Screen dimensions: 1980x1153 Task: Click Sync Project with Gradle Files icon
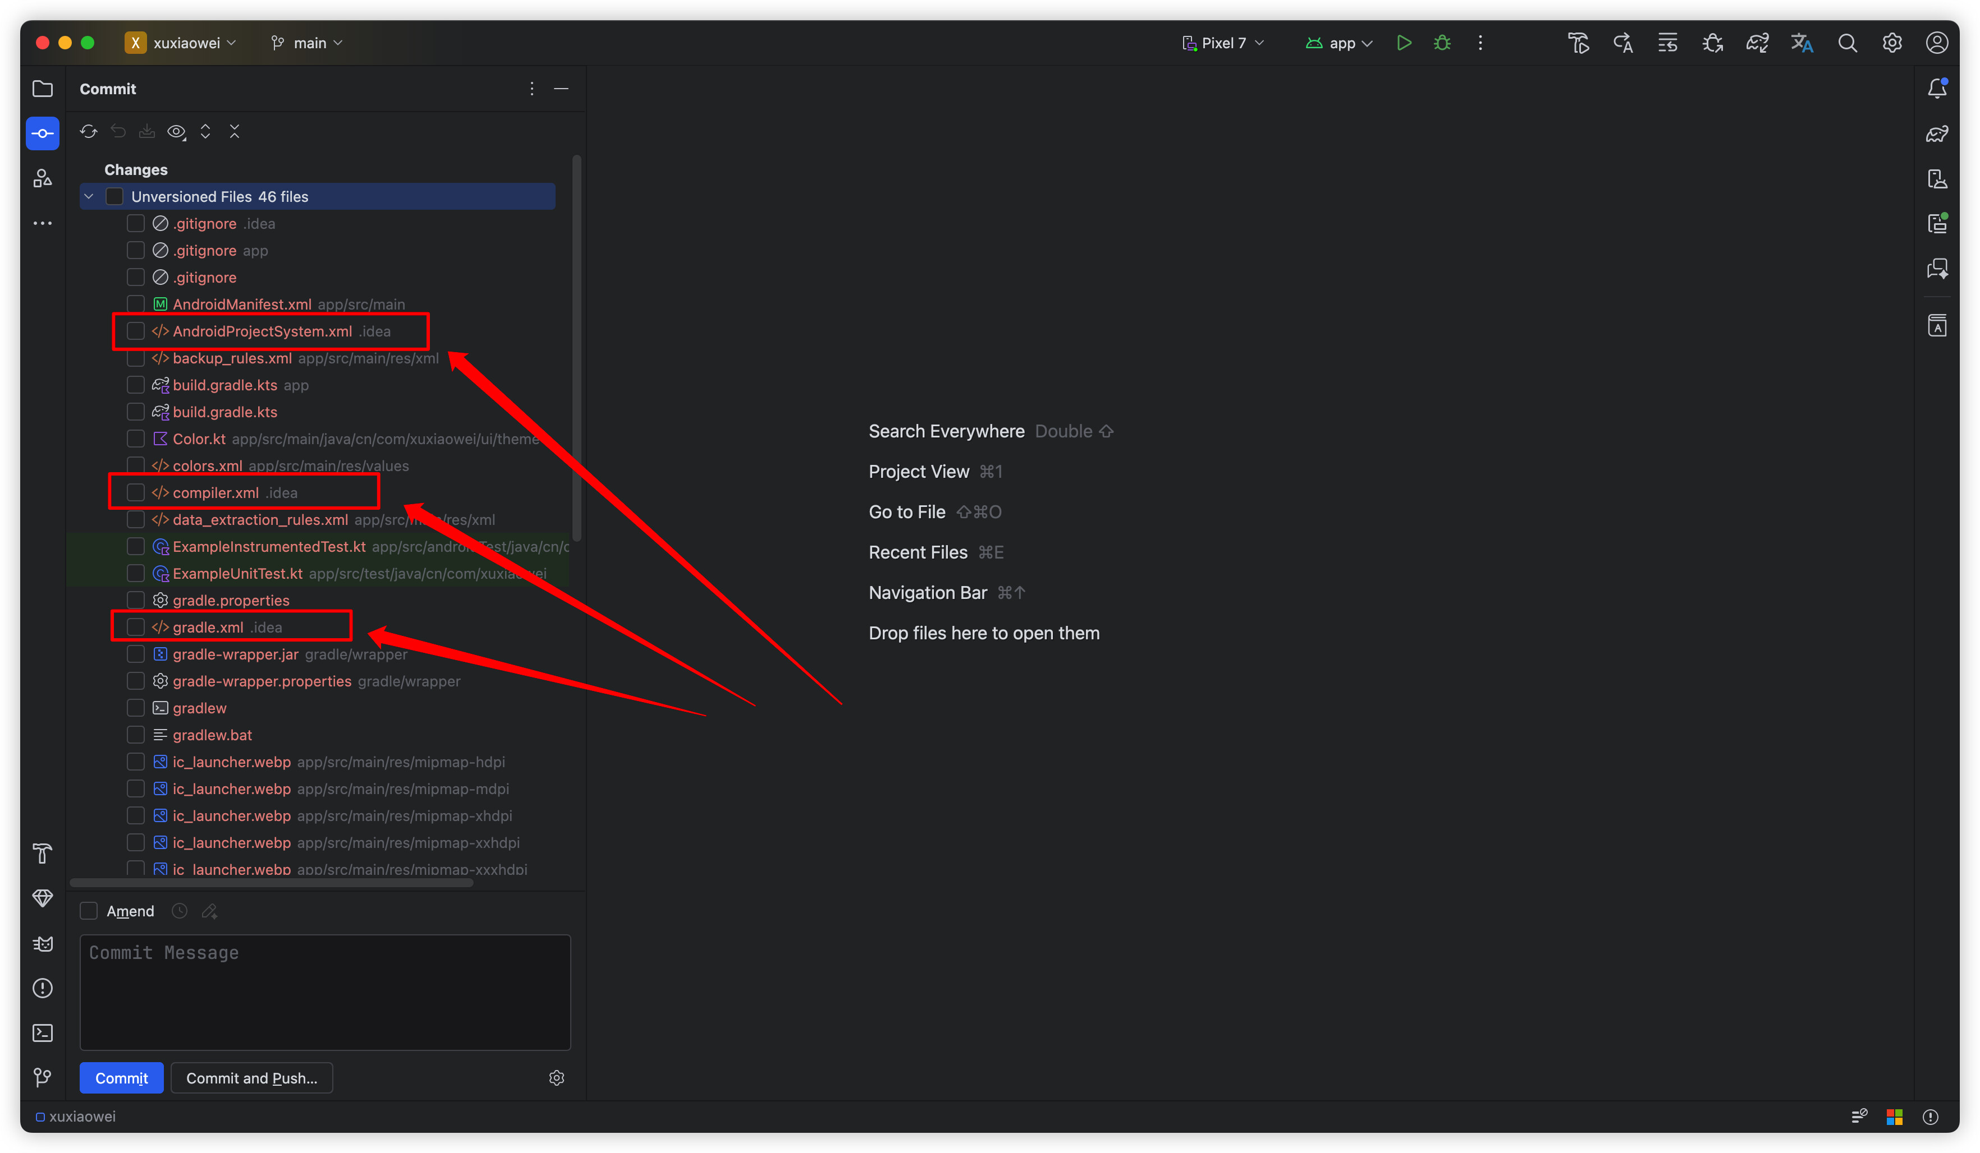pos(1757,43)
